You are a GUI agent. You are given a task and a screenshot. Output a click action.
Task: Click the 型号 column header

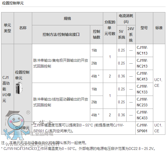(x=144, y=28)
